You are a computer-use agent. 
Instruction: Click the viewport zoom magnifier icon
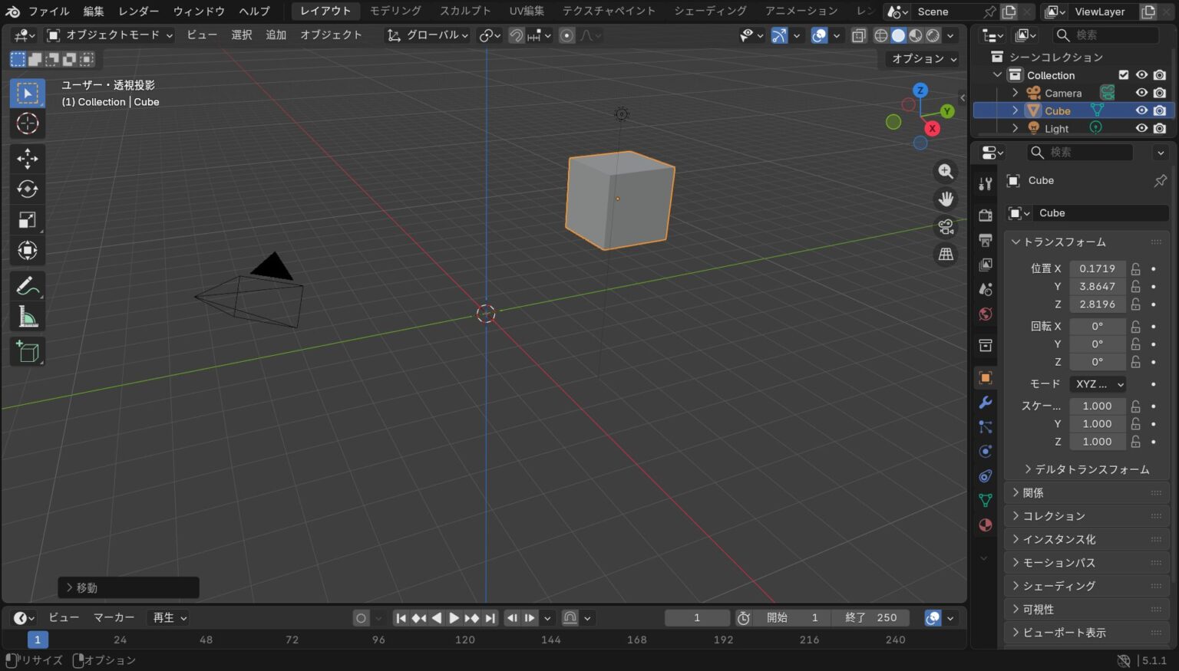pyautogui.click(x=946, y=172)
